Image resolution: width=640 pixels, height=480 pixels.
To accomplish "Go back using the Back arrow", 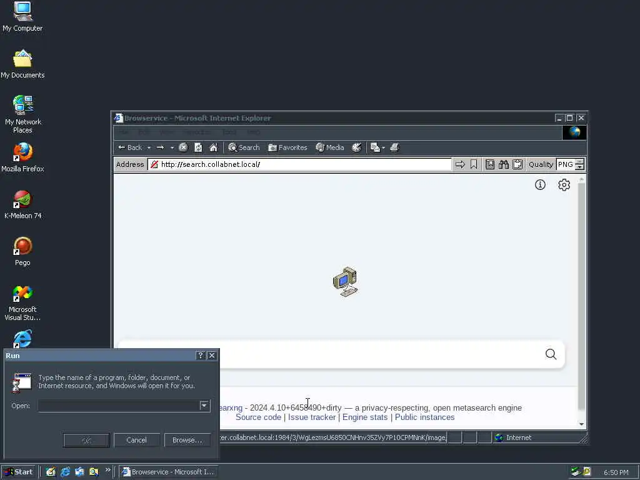I will pos(130,147).
